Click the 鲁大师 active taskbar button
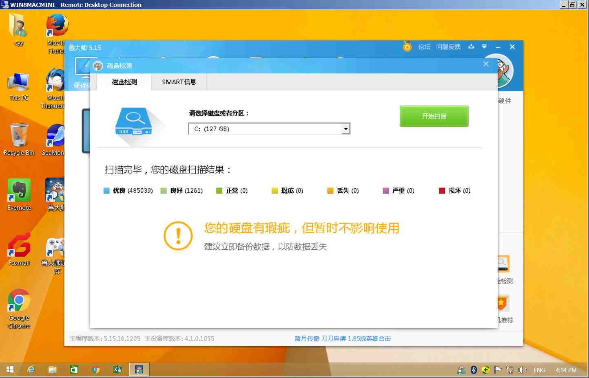Image resolution: width=589 pixels, height=378 pixels. (x=139, y=369)
